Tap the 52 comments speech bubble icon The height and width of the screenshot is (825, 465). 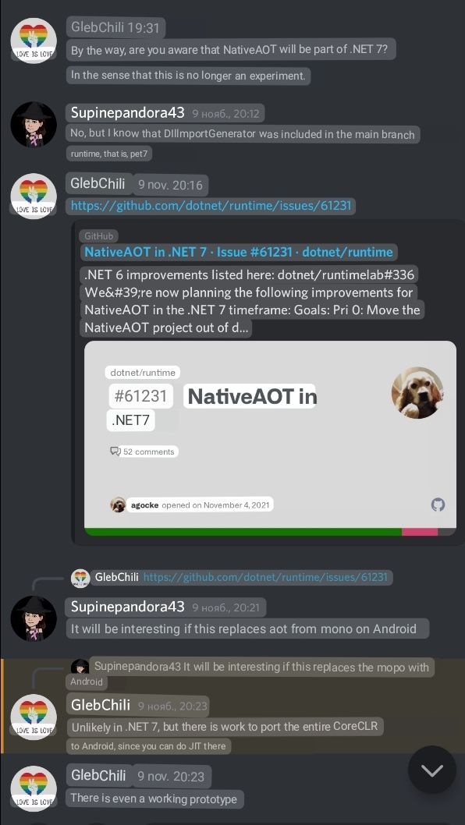coord(115,451)
